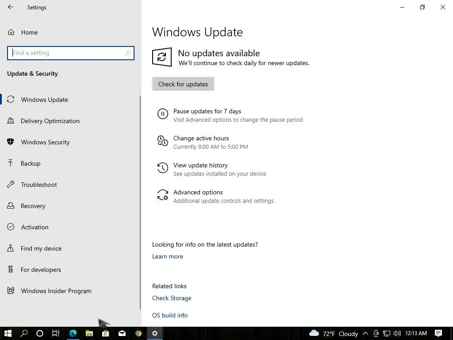Image resolution: width=453 pixels, height=340 pixels.
Task: Open For developers page
Action: (x=70, y=270)
